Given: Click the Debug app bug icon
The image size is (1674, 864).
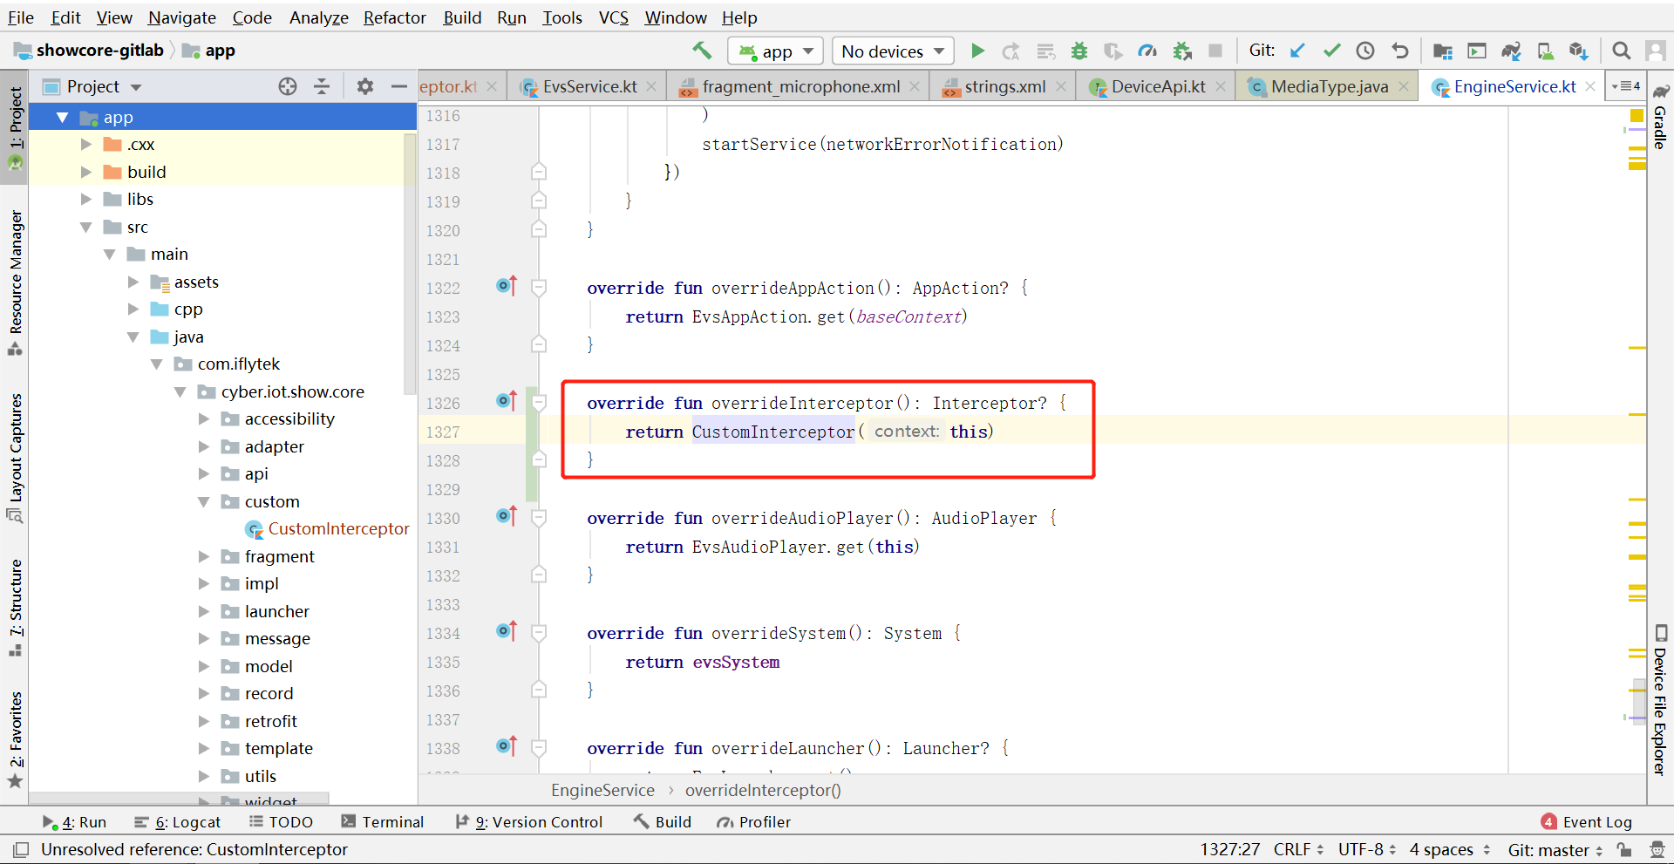Looking at the screenshot, I should [x=1079, y=51].
